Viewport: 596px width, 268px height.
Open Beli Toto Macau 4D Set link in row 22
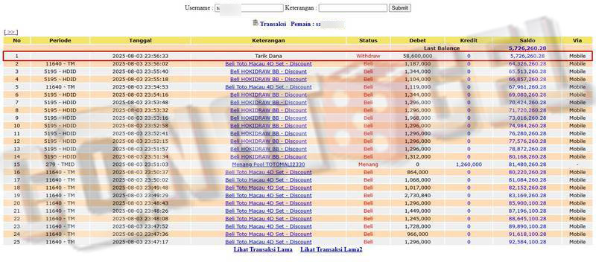tap(268, 219)
